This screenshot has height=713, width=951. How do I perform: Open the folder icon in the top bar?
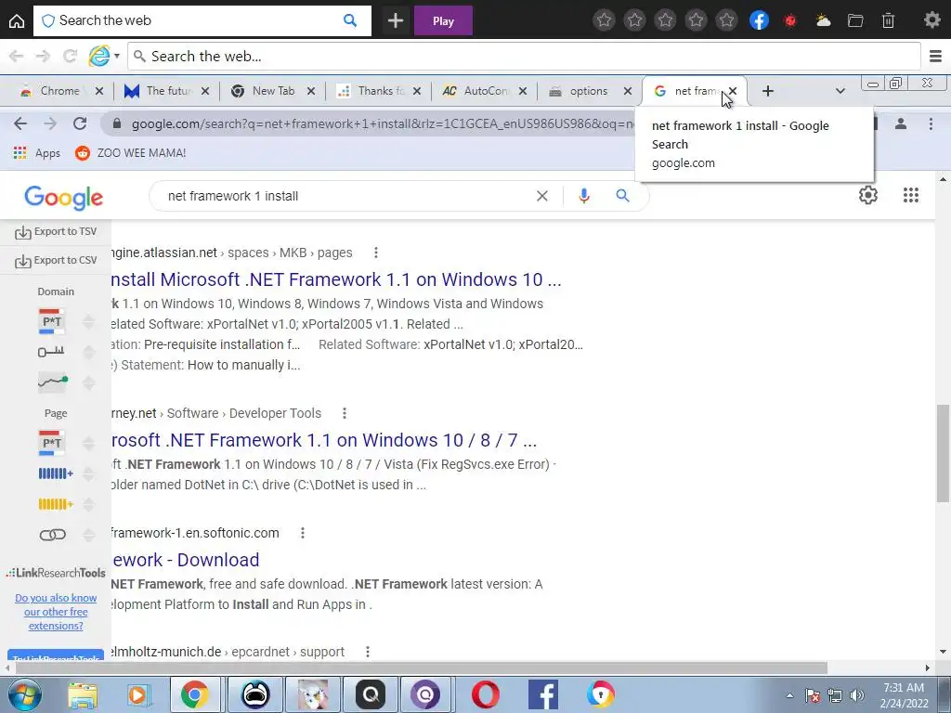855,20
